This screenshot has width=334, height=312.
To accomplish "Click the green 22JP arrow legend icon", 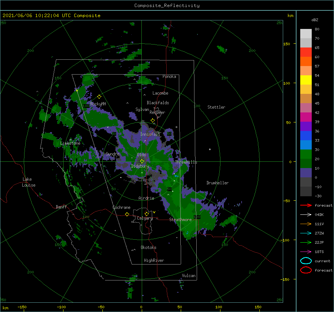I will 306,242.
